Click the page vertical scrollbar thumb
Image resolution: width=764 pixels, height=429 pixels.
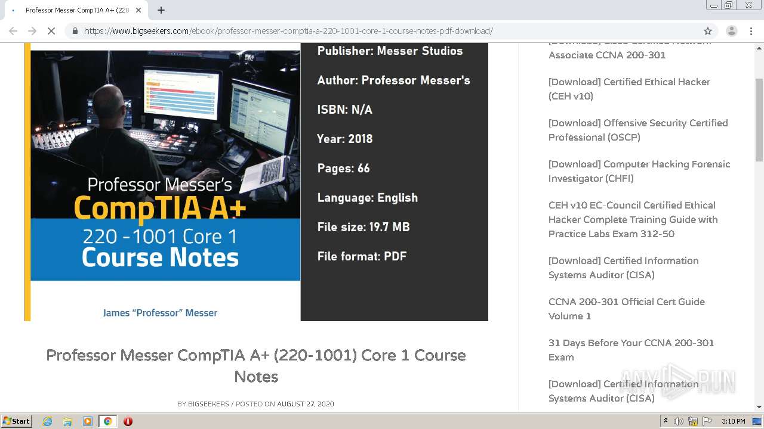pyautogui.click(x=759, y=119)
